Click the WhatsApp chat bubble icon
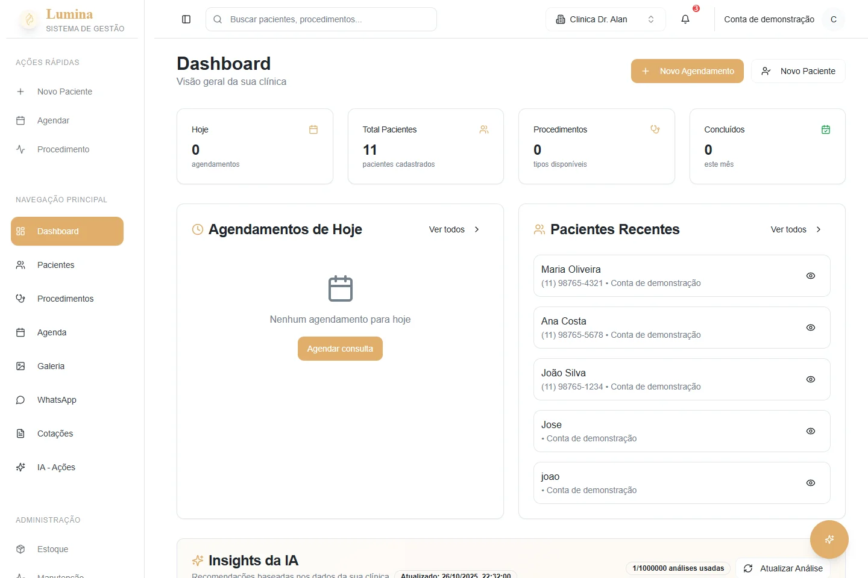 [x=20, y=400]
